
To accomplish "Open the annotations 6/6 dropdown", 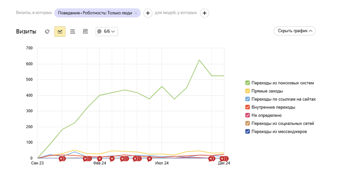I will pos(107,32).
